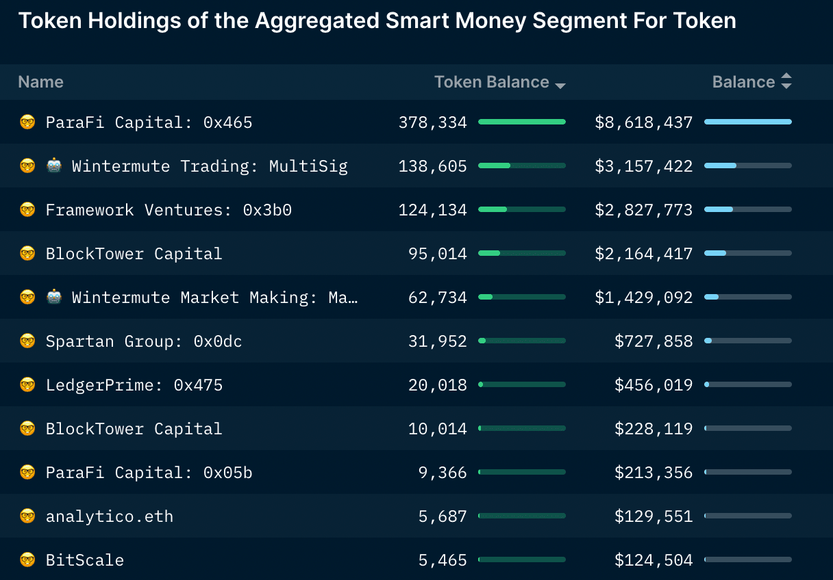Toggle descending sort on Token Balance column
This screenshot has width=833, height=580.
(560, 83)
